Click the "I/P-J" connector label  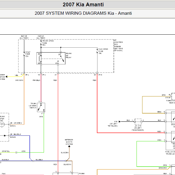[44, 75]
